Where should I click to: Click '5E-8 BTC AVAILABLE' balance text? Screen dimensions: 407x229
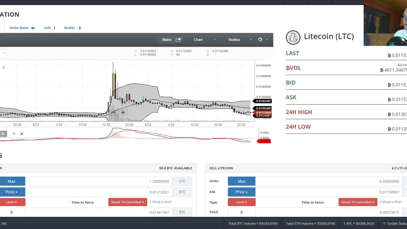coord(176,168)
